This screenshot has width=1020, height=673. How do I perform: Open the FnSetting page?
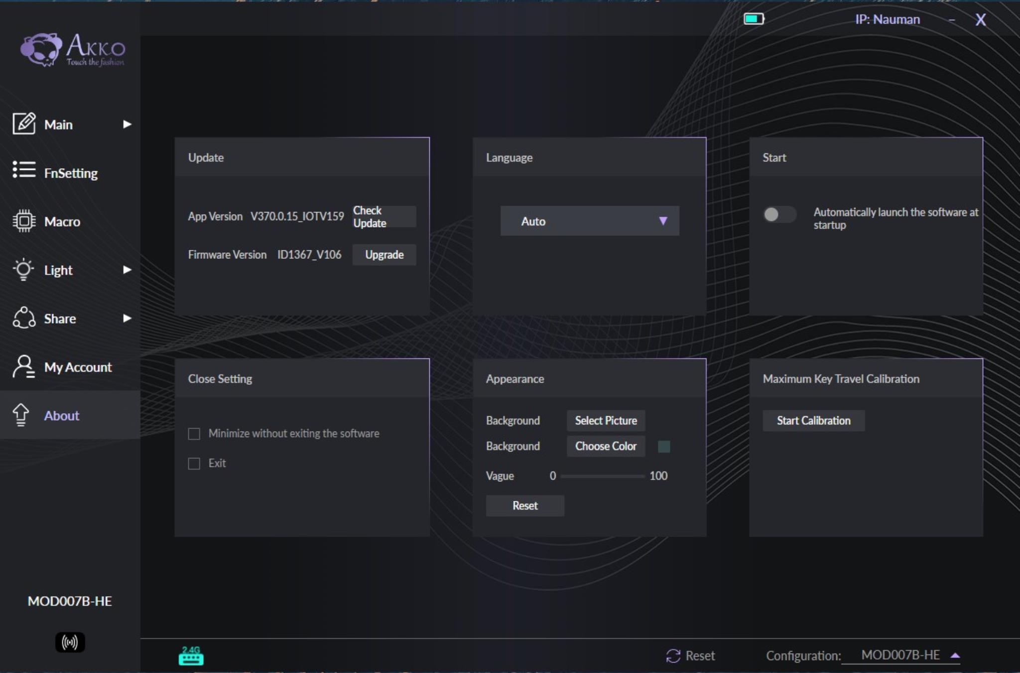click(70, 173)
